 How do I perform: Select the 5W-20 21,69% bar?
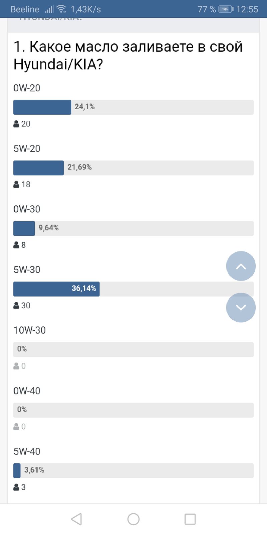pyautogui.click(x=133, y=168)
